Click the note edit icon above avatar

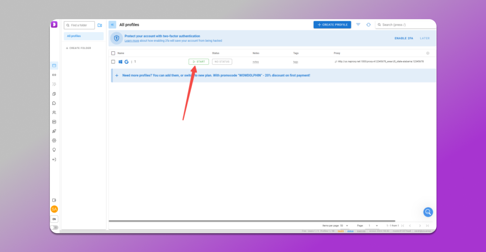54,200
